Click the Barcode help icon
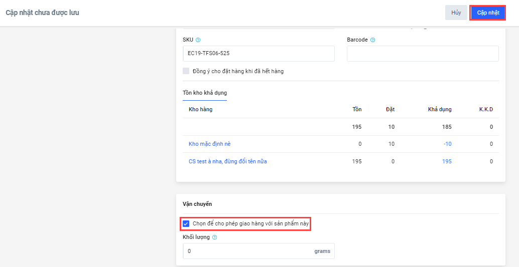The height and width of the screenshot is (267, 519). [x=373, y=40]
